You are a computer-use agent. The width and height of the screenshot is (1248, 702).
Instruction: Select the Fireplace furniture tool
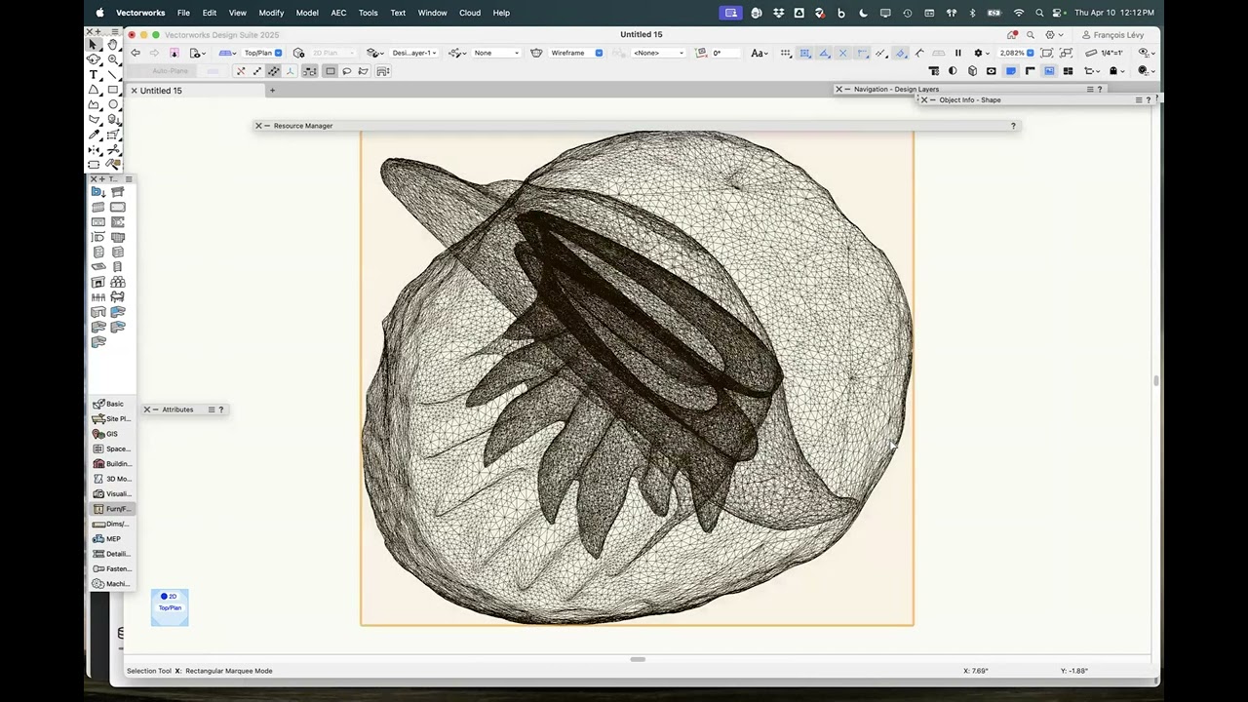pos(98,282)
